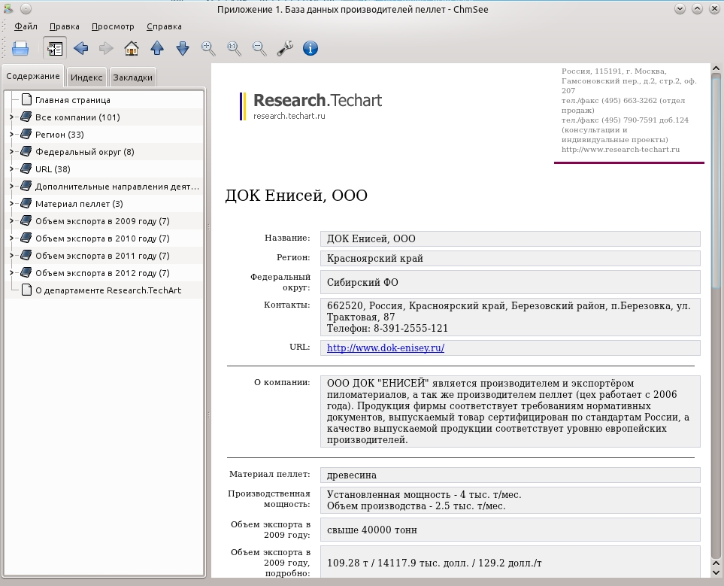The height and width of the screenshot is (586, 724).
Task: Open the Файл menu
Action: [x=26, y=26]
